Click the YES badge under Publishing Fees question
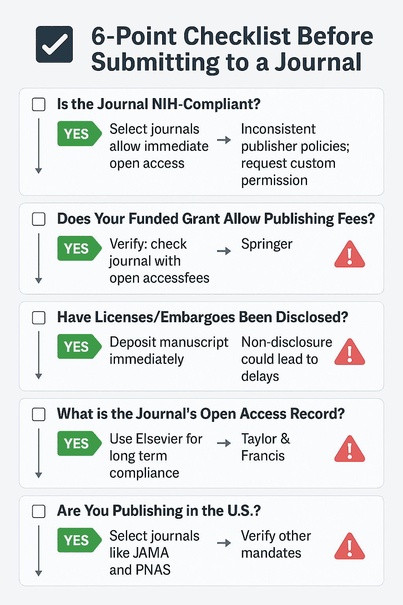This screenshot has height=605, width=403. point(79,249)
